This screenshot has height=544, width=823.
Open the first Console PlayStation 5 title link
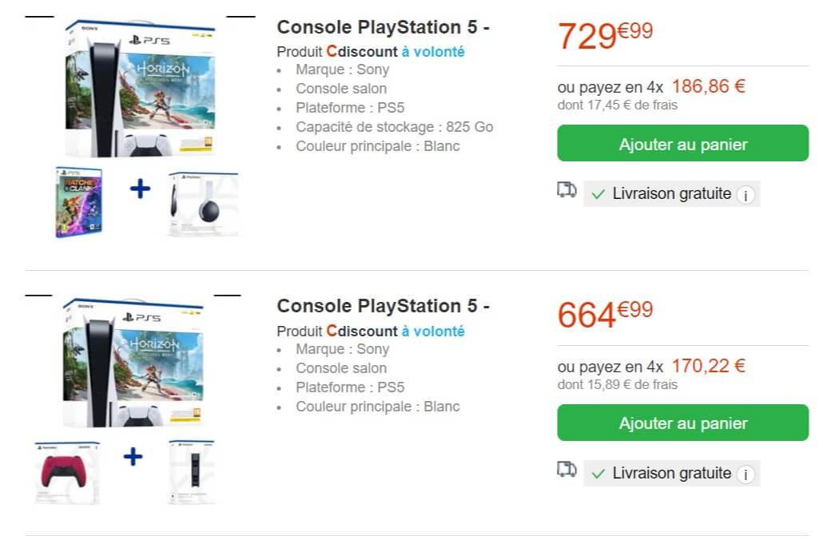tap(383, 27)
